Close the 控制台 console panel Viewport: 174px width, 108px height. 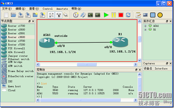tap(140, 70)
